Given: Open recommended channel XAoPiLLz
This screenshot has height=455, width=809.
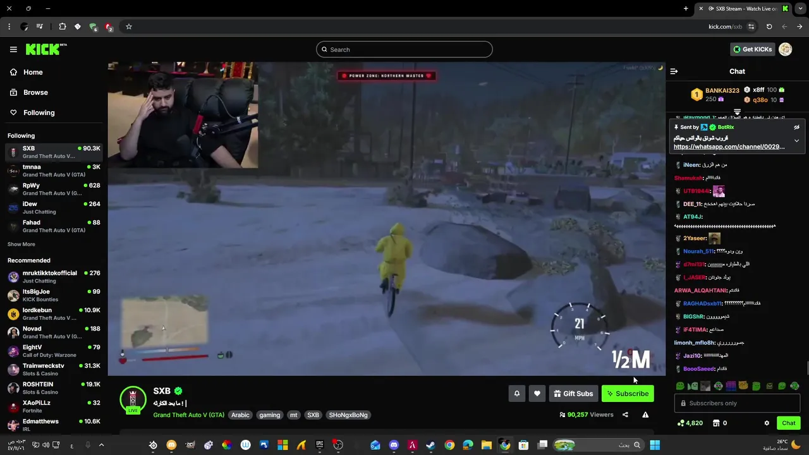Looking at the screenshot, I should (54, 406).
